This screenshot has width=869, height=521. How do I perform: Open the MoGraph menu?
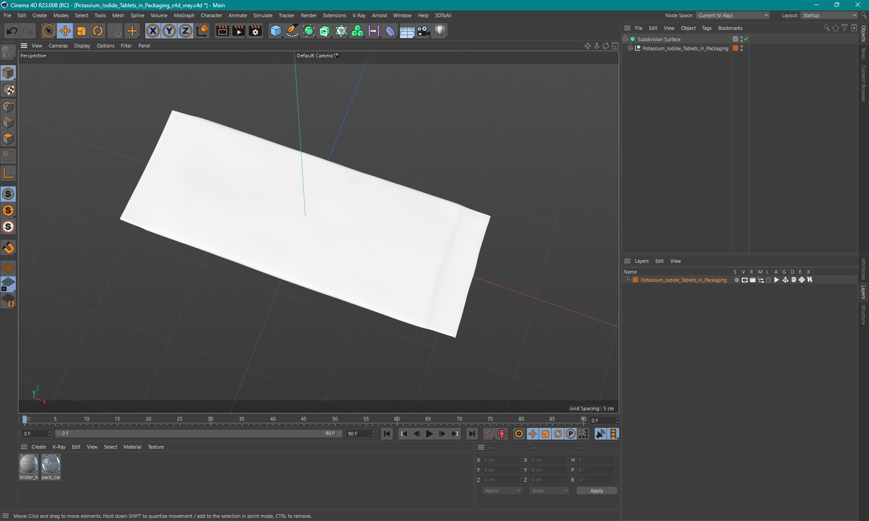(x=184, y=15)
